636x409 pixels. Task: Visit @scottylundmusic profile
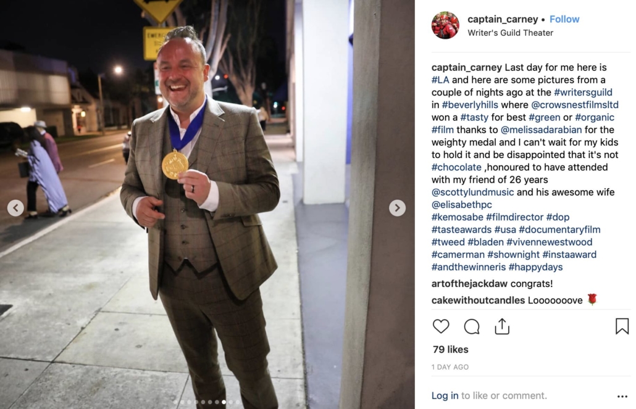(x=472, y=192)
